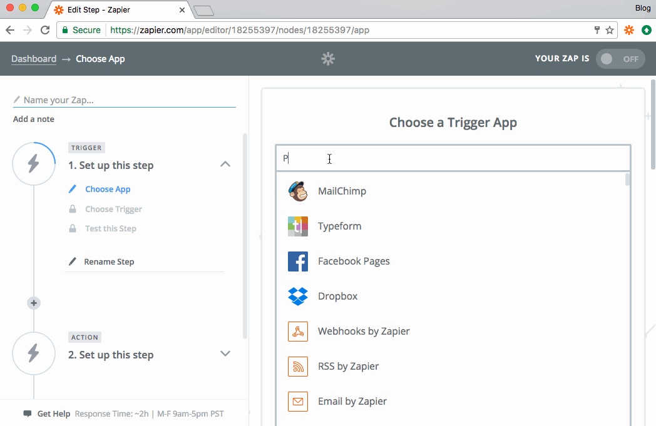This screenshot has width=656, height=426.
Task: Go back to previous page
Action: click(10, 30)
